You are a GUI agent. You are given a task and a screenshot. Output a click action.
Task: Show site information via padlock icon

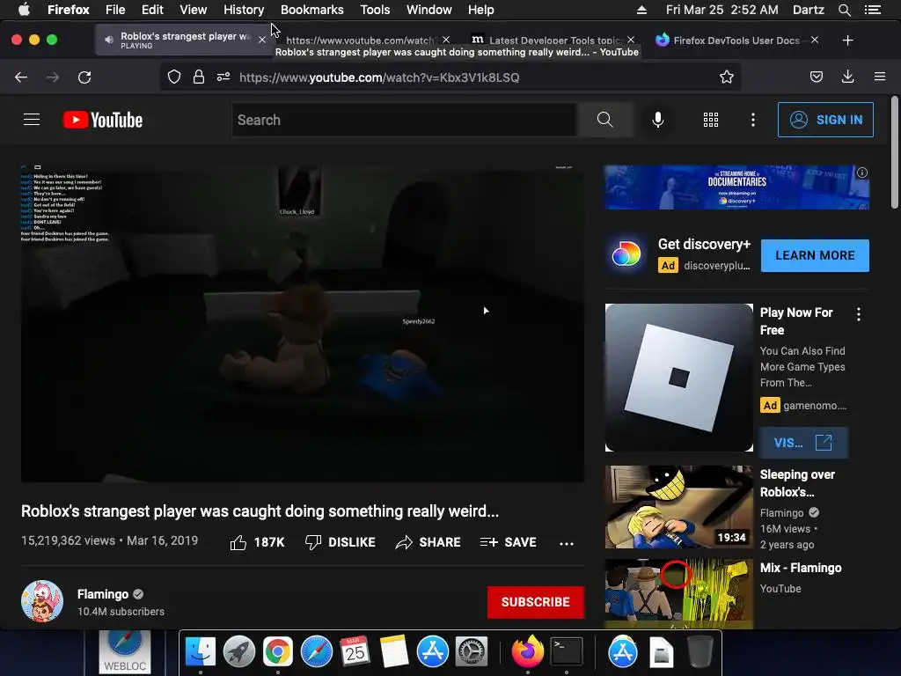(199, 77)
